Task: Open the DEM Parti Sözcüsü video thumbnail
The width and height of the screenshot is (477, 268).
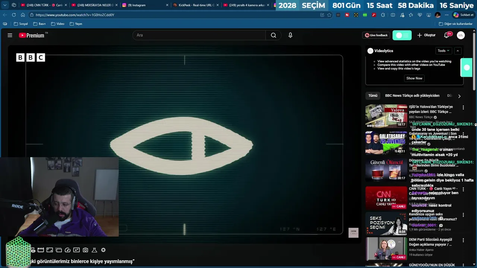Action: pos(386,249)
